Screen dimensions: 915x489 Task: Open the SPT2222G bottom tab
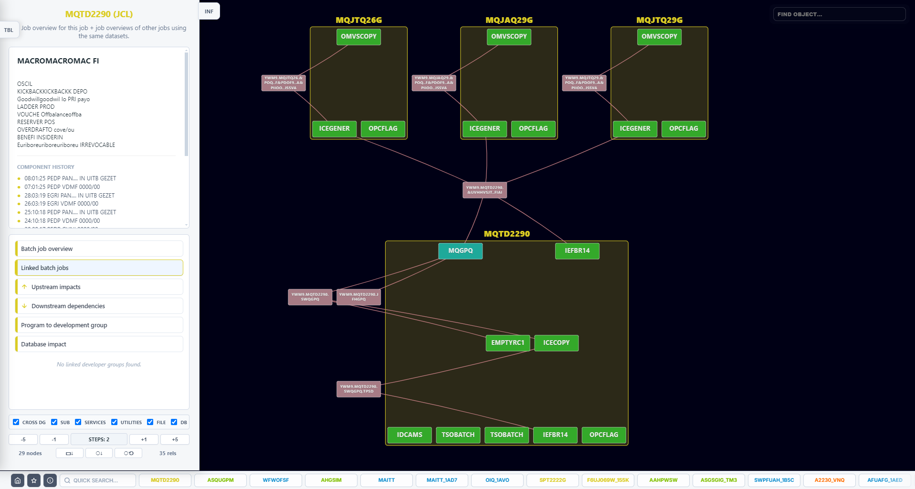click(553, 480)
